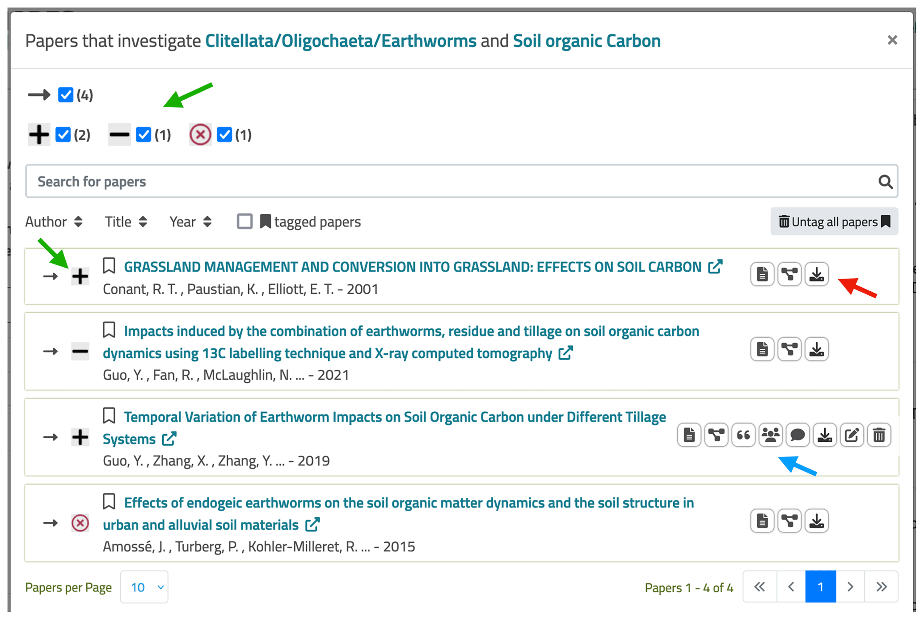Go to next page of papers

pyautogui.click(x=850, y=586)
